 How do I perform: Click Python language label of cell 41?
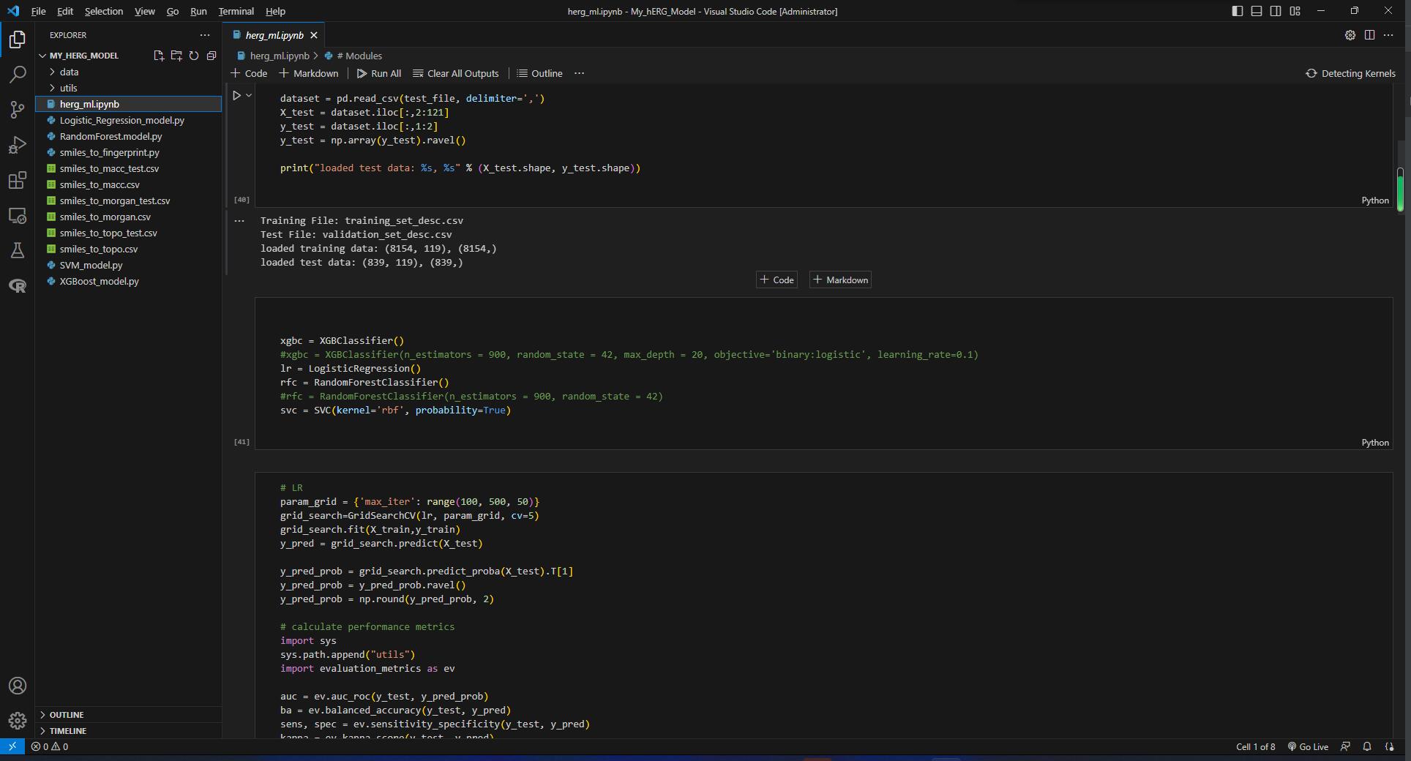click(1374, 442)
